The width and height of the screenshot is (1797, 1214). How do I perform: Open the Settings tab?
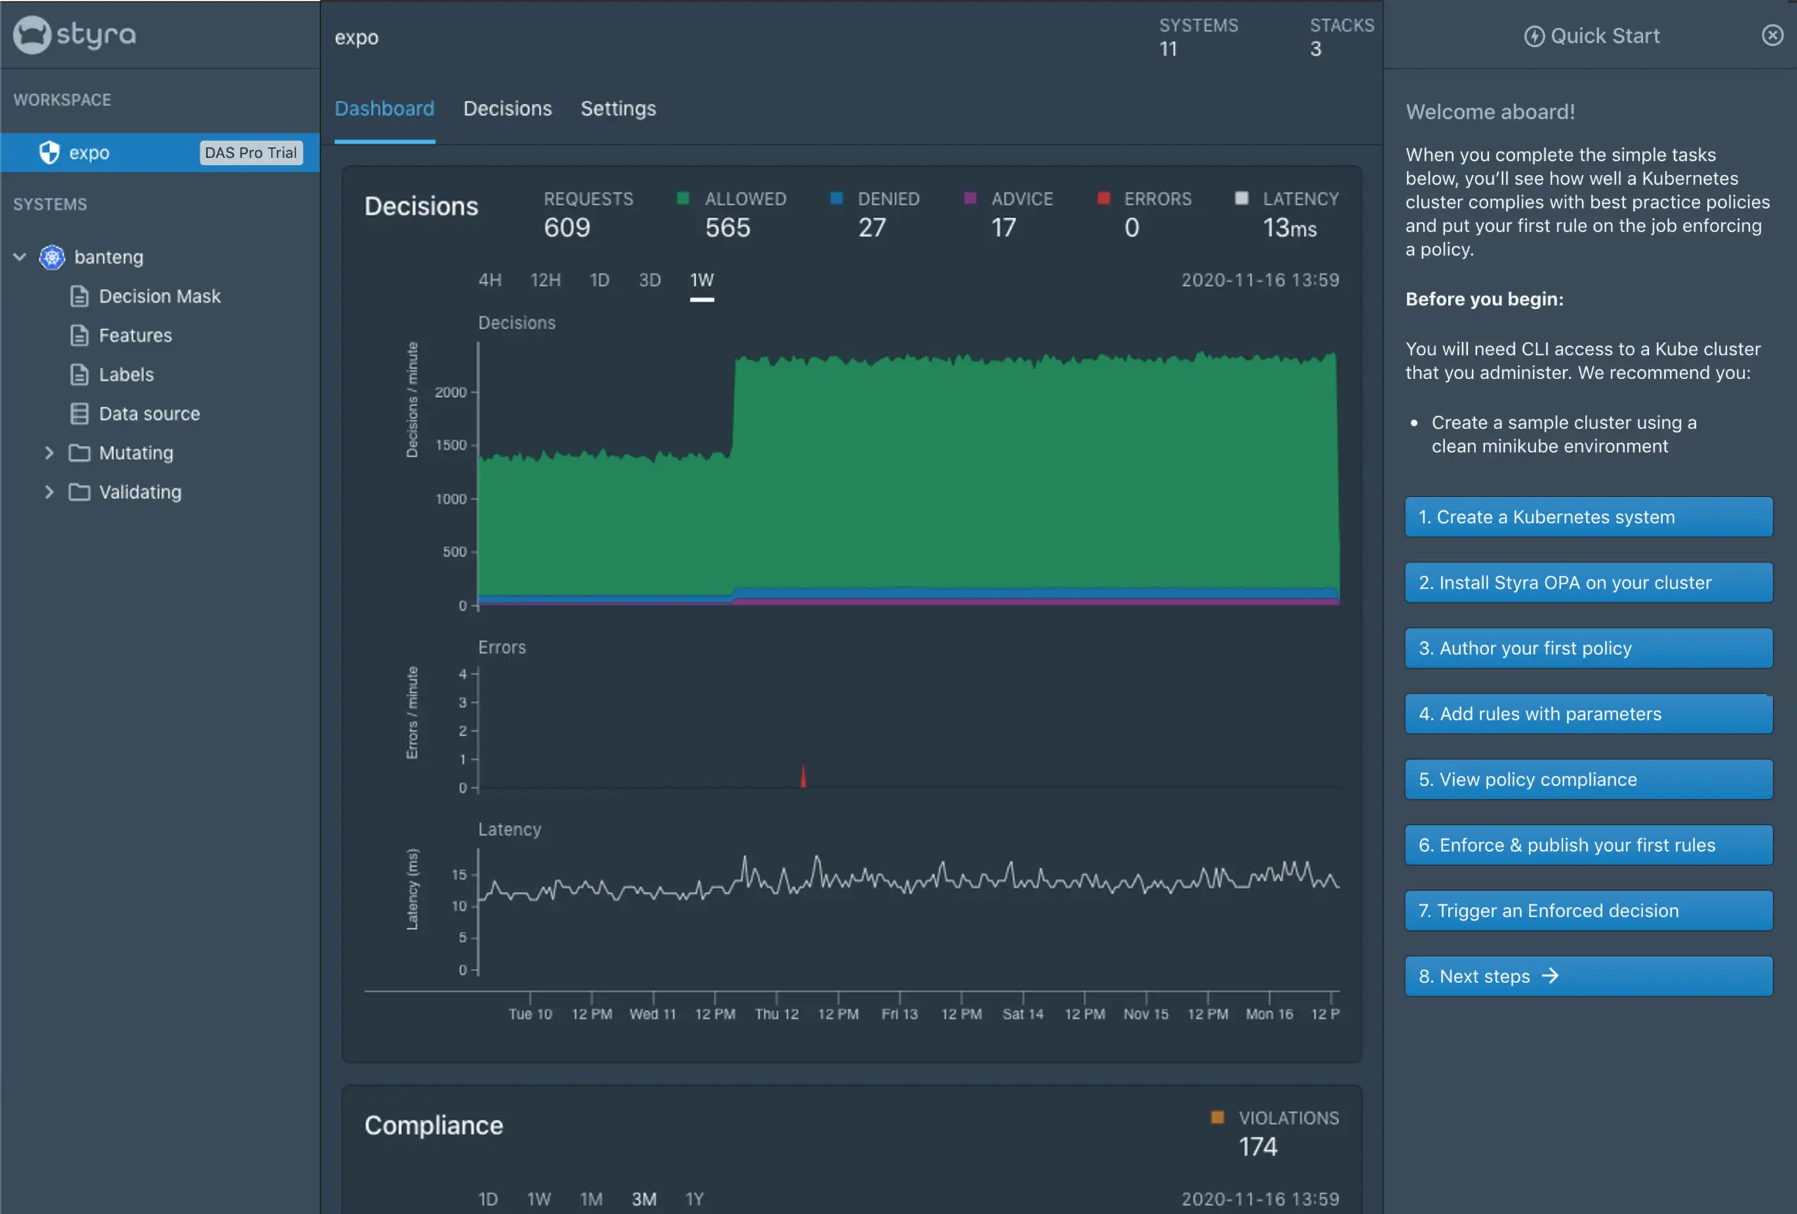pos(618,109)
